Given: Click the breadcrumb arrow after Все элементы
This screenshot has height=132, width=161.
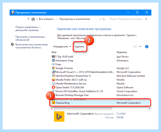Looking at the screenshot, I should [x=57, y=19].
